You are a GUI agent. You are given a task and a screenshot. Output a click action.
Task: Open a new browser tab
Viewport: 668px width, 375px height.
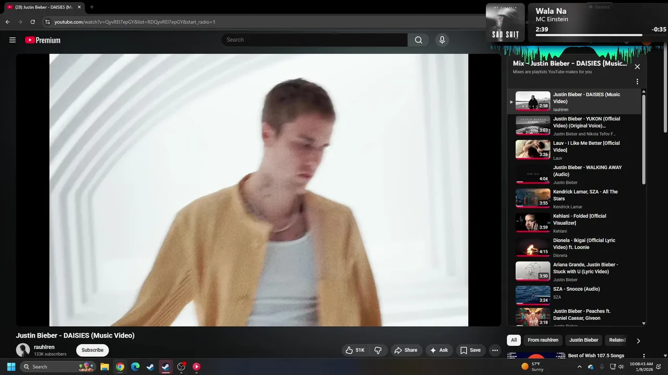pos(92,7)
